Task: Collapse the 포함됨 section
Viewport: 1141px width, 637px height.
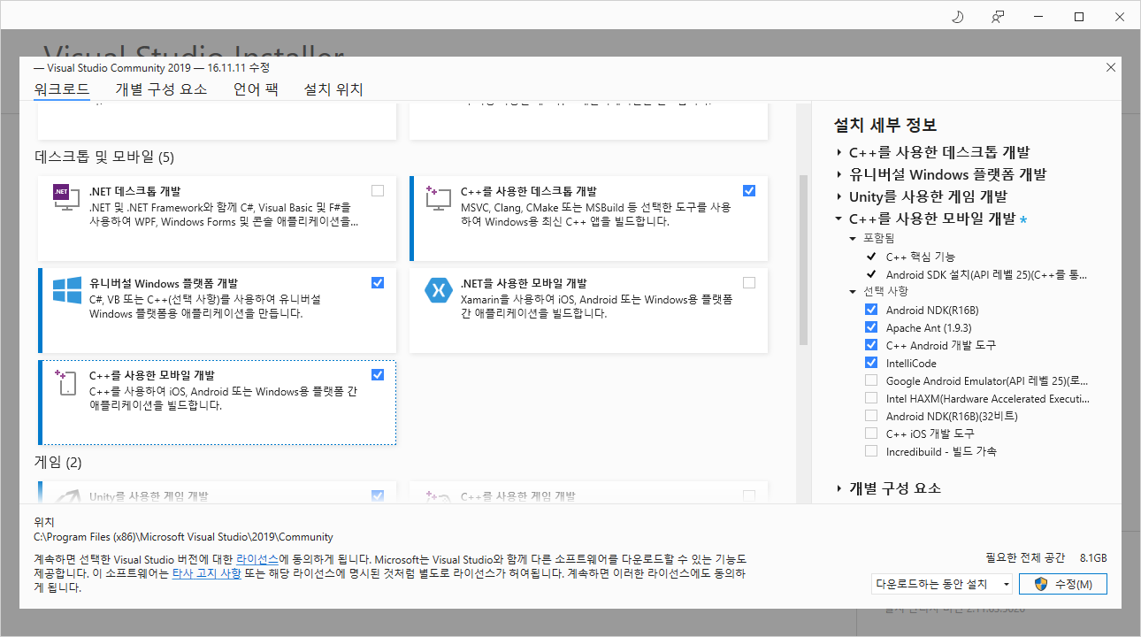Action: (853, 238)
